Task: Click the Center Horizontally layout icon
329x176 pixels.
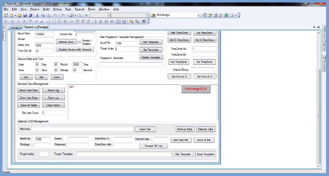Action: pos(119,21)
